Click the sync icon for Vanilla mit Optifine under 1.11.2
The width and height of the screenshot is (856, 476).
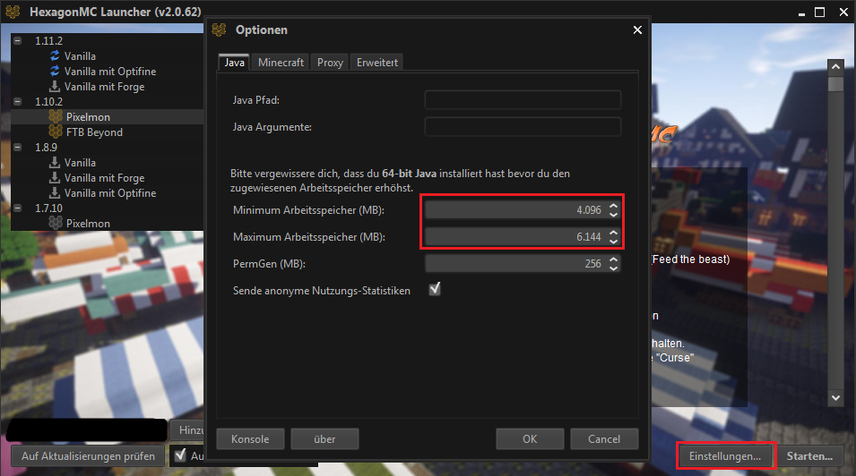pyautogui.click(x=56, y=72)
